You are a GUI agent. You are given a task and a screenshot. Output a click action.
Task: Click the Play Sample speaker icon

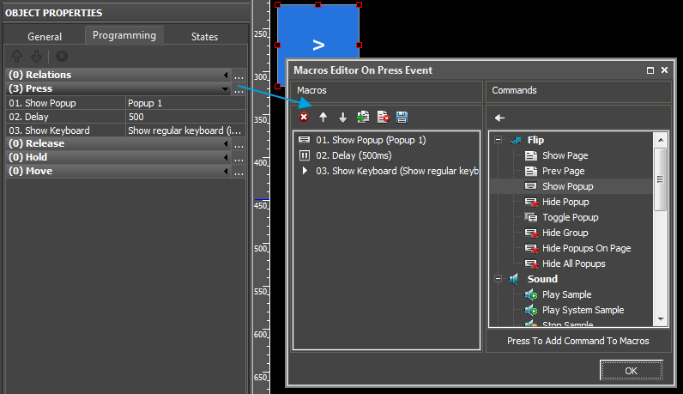coord(531,294)
